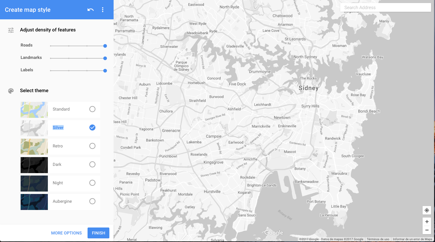This screenshot has height=242, width=435.
Task: Click the Burwood map label
Action: (216, 97)
